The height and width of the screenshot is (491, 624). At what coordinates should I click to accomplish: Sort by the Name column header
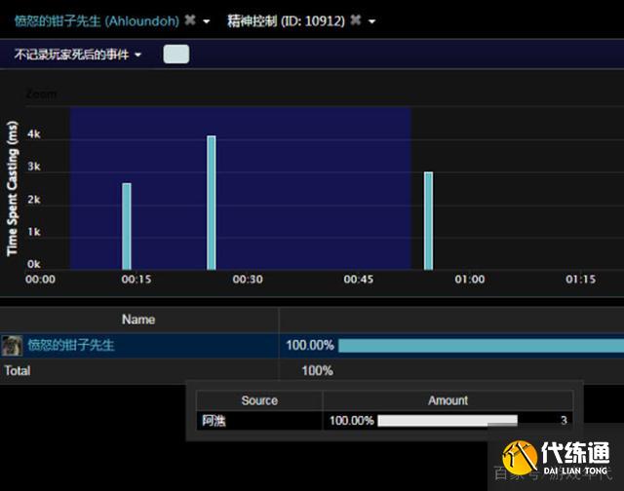click(138, 320)
